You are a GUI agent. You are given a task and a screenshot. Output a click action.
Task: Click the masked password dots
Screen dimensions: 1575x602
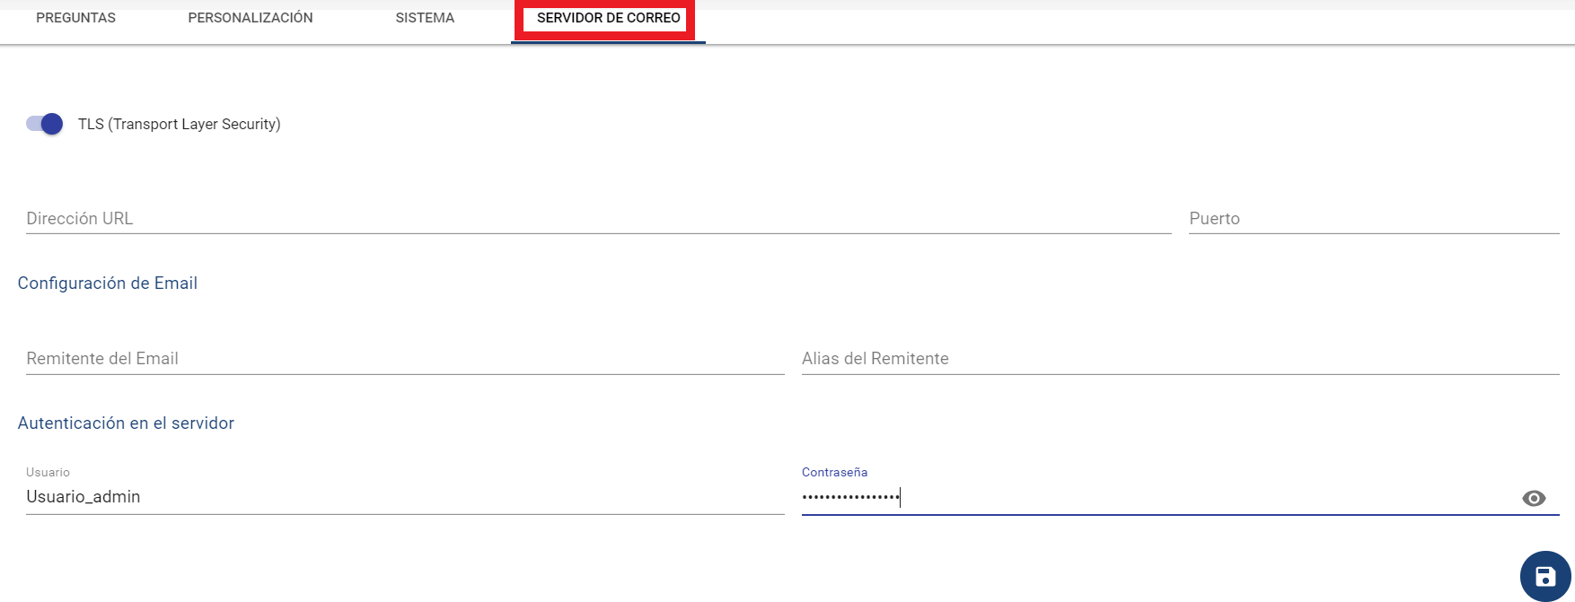(849, 497)
